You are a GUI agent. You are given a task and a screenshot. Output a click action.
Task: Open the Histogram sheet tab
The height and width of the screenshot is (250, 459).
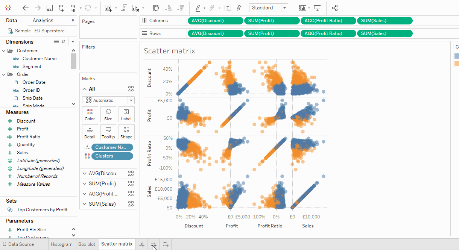[61, 244]
